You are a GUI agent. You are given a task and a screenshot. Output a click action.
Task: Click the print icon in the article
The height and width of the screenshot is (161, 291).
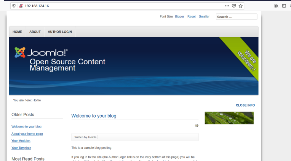[x=197, y=125]
